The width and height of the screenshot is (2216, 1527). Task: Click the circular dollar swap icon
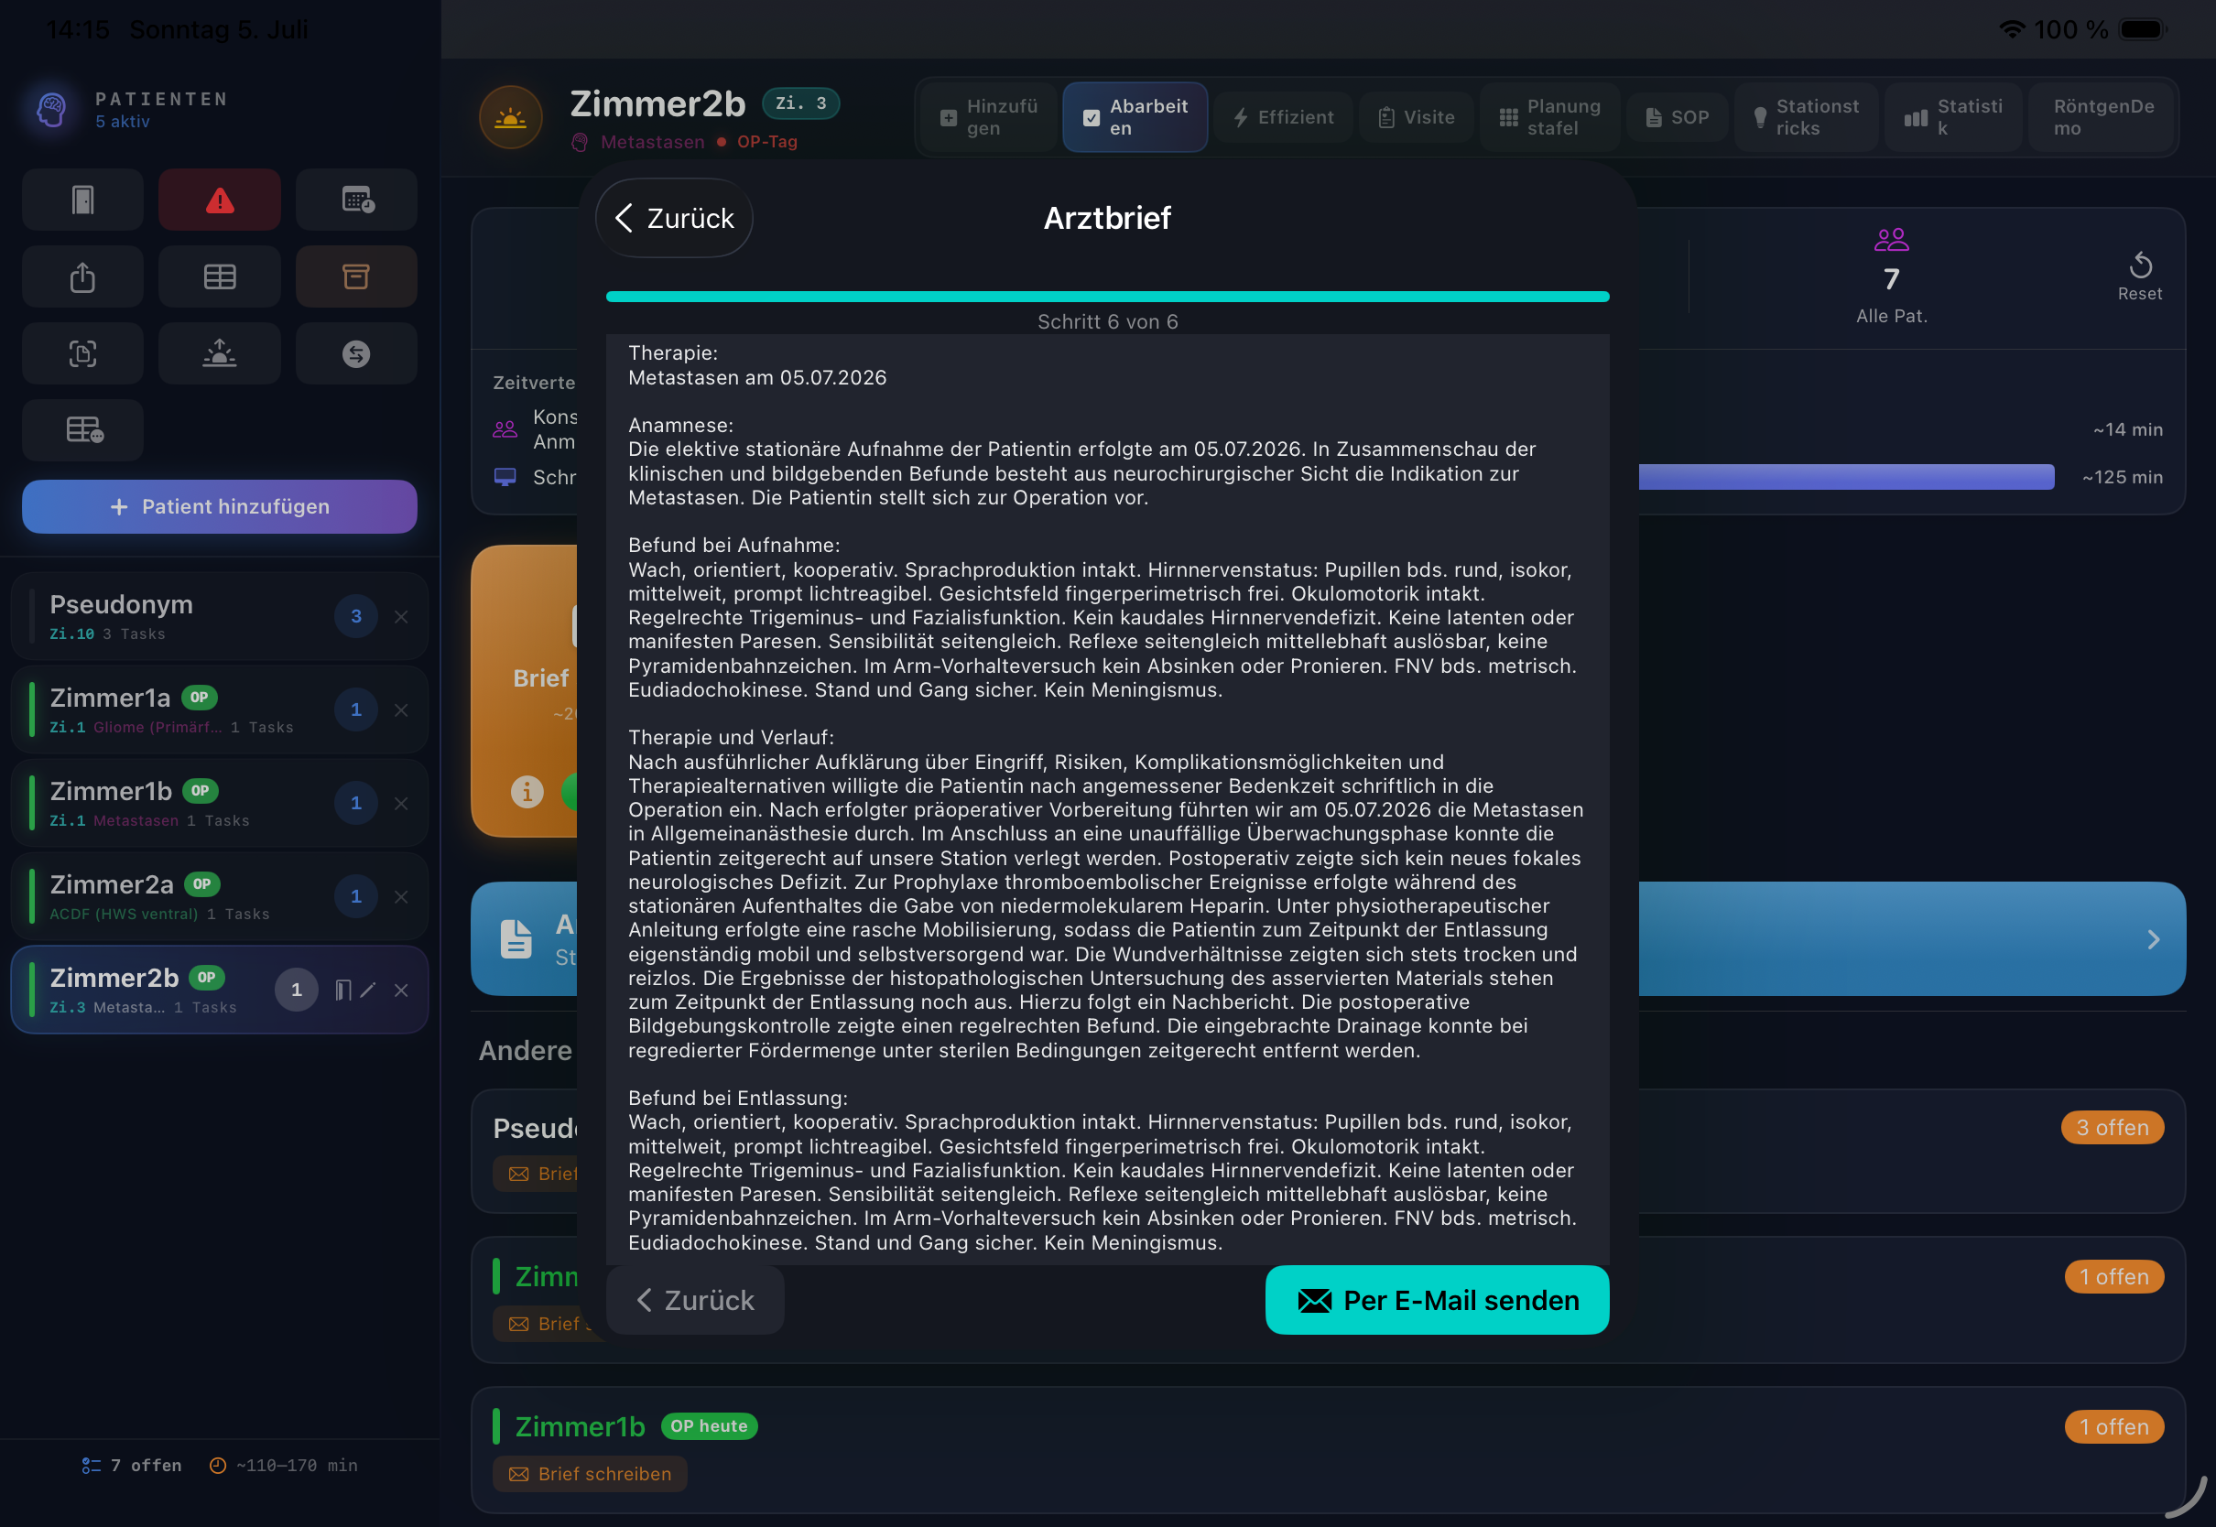pos(356,354)
